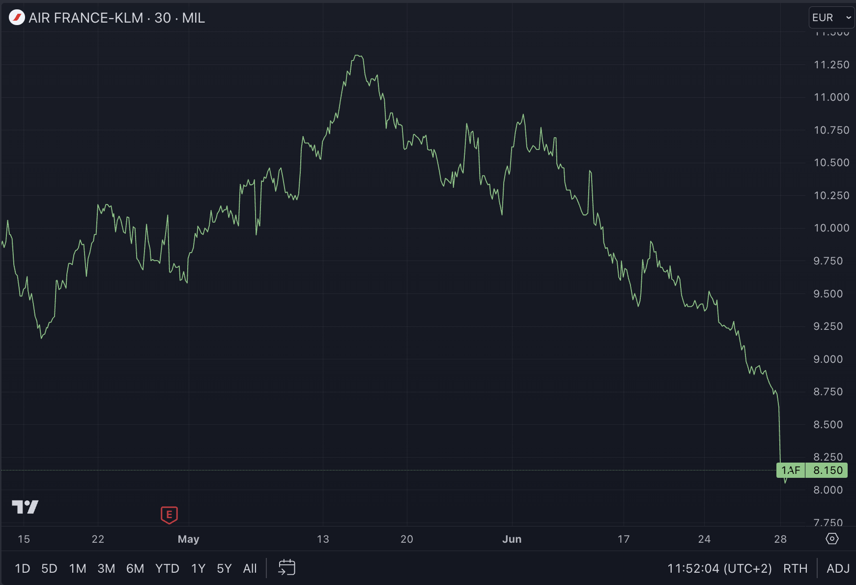Click the TradingView logo watermark
856x585 pixels.
(x=25, y=507)
